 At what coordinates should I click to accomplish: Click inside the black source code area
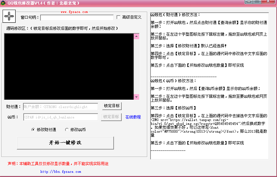69,66
